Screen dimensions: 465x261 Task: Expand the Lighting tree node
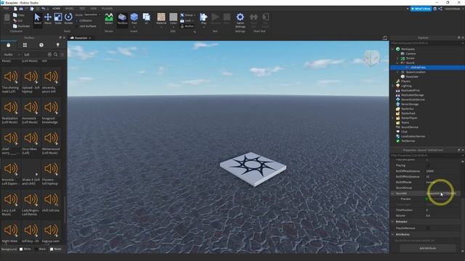(x=392, y=86)
